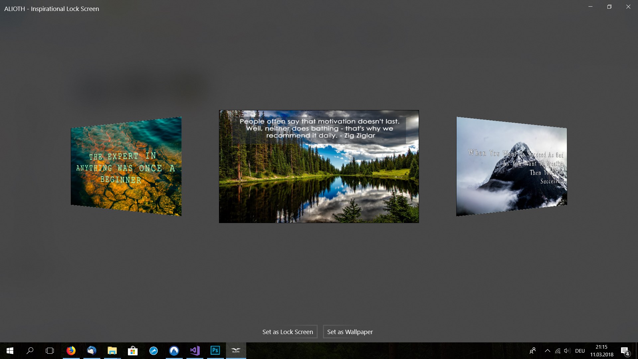The width and height of the screenshot is (638, 359).
Task: Open Photoshop from the taskbar
Action: pos(215,351)
